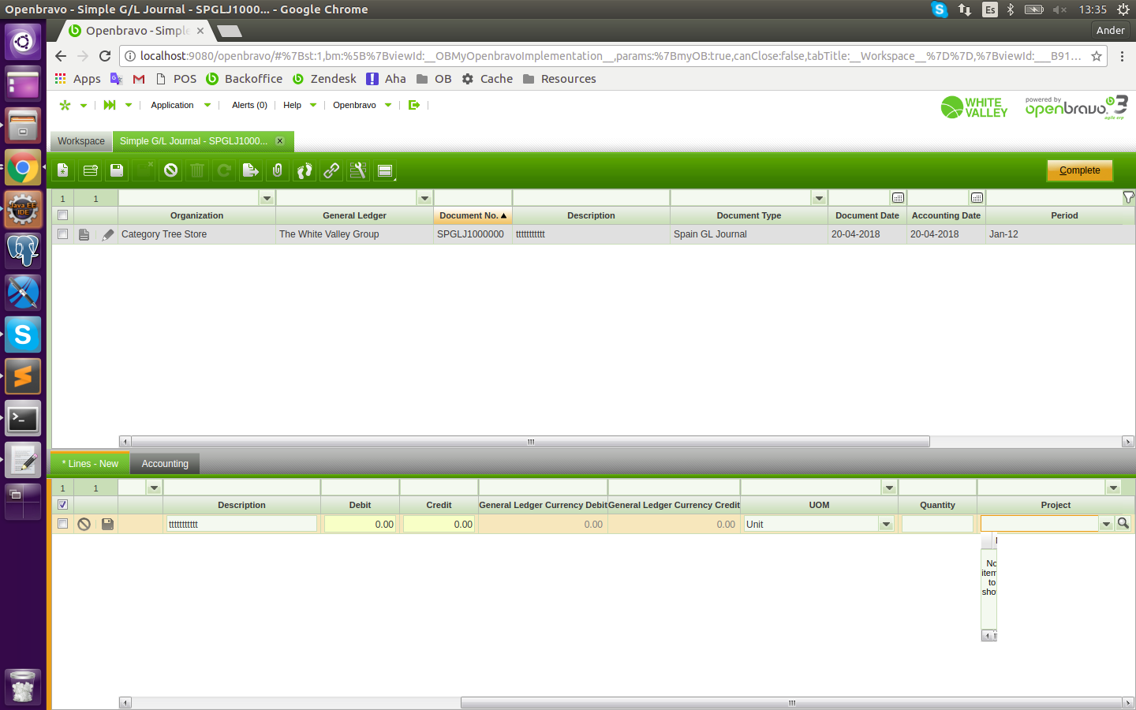Tick the checkbox on the new line row
1136x710 pixels.
tap(63, 524)
